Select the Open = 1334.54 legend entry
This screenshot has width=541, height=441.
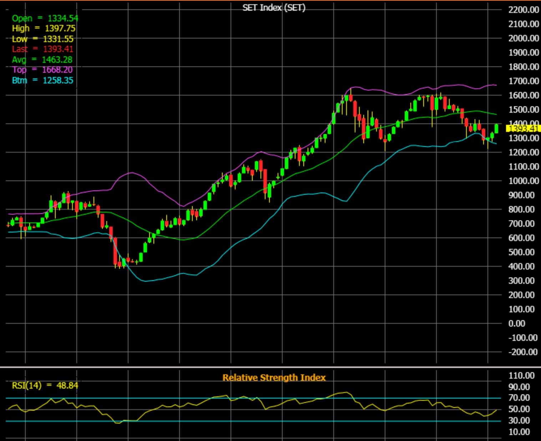point(45,18)
